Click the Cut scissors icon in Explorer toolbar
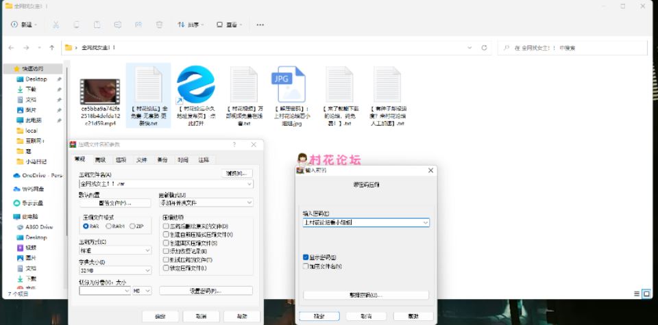 coord(56,25)
